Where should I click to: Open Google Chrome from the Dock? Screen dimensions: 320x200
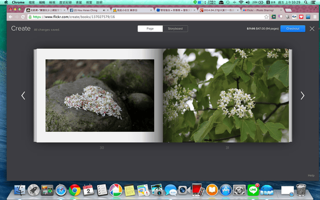tap(75, 190)
